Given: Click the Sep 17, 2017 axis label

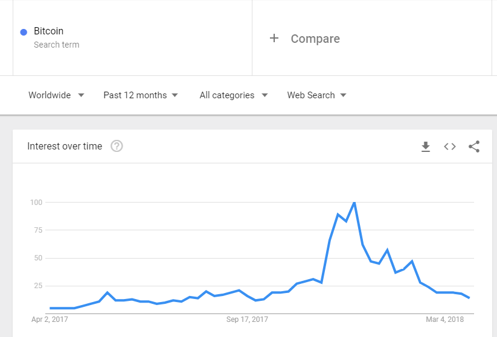Looking at the screenshot, I should pyautogui.click(x=247, y=320).
